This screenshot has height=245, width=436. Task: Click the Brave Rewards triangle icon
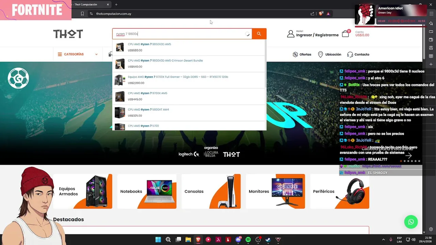pos(328,14)
